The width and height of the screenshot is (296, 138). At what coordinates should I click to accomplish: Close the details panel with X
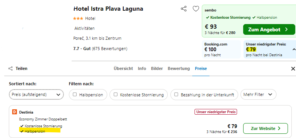point(293,69)
